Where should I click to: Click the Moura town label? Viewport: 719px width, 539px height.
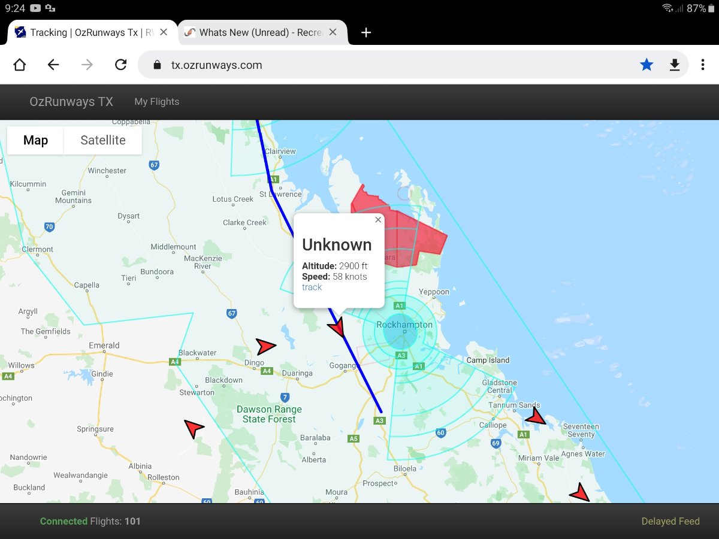coord(336,492)
